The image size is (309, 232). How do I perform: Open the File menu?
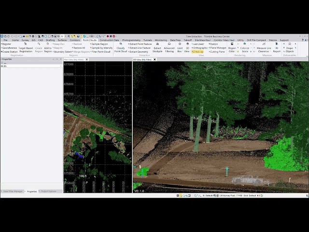(5, 40)
